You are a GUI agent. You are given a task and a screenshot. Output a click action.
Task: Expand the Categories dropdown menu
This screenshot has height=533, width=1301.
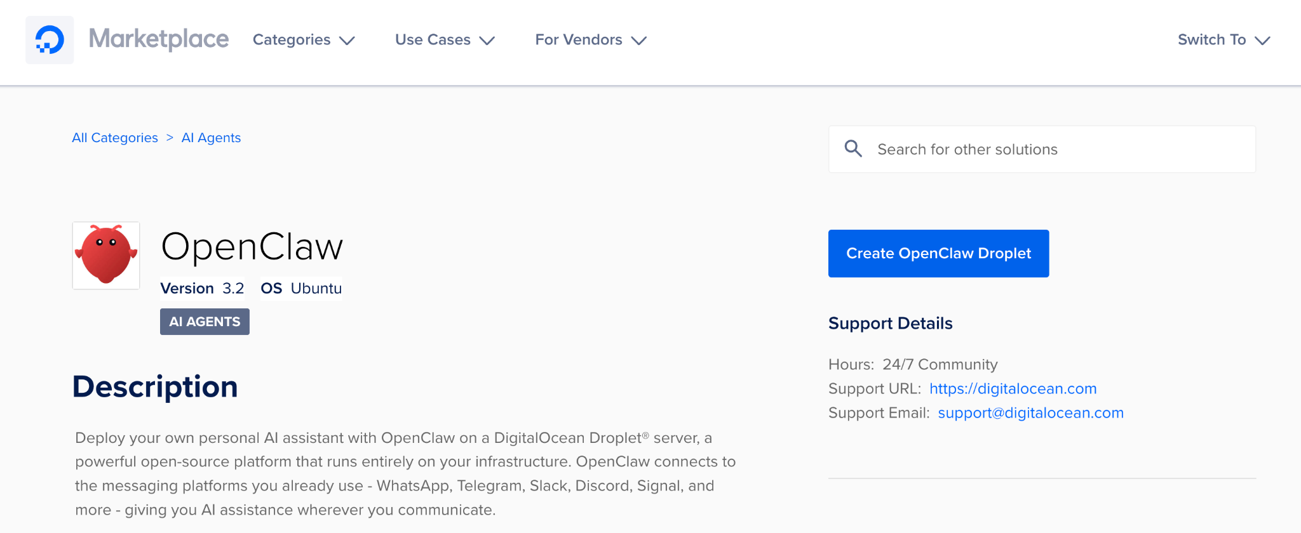[304, 40]
